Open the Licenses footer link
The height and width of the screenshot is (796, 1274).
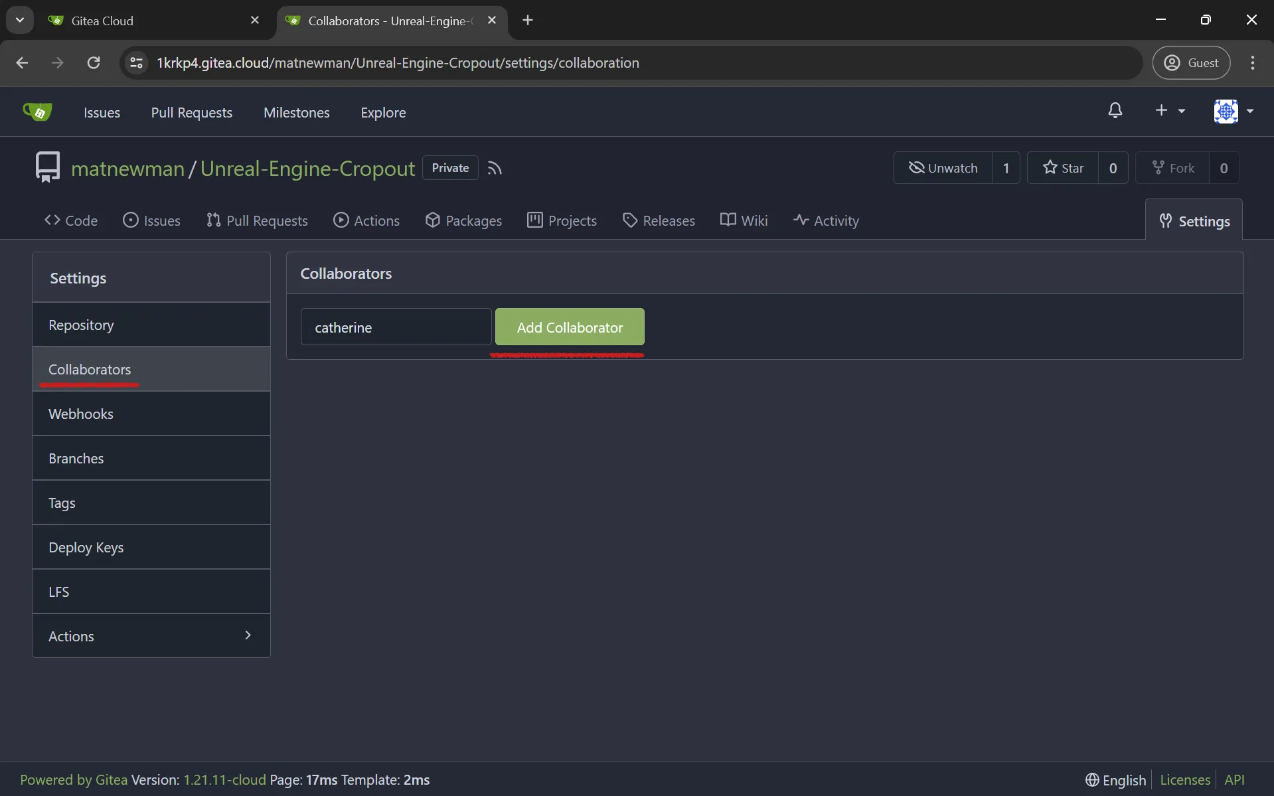pos(1185,780)
